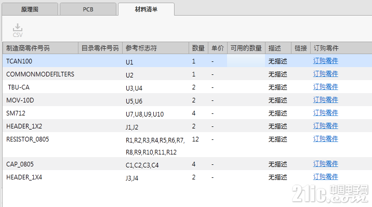Click the 链接 column header

click(301, 48)
